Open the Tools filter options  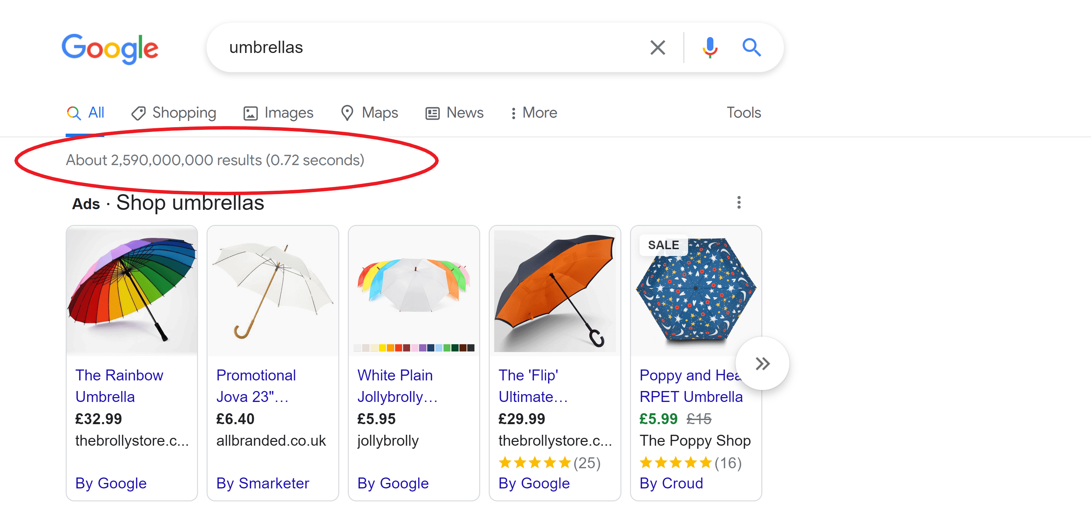coord(744,112)
